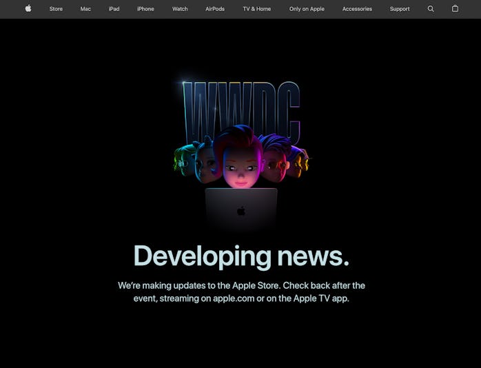Select iPhone in the navigation bar
The image size is (481, 368).
[145, 9]
